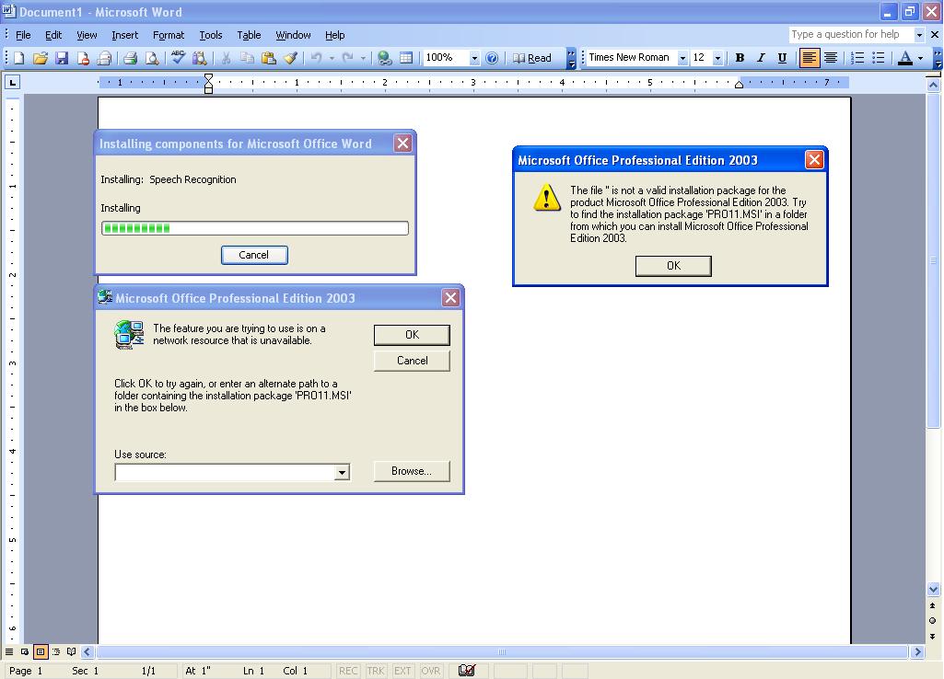This screenshot has width=944, height=679.
Task: Open the Edit menu
Action: [53, 35]
